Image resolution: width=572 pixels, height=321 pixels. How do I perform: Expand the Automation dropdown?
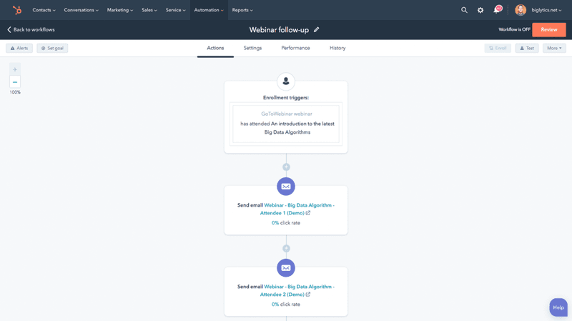click(x=209, y=10)
